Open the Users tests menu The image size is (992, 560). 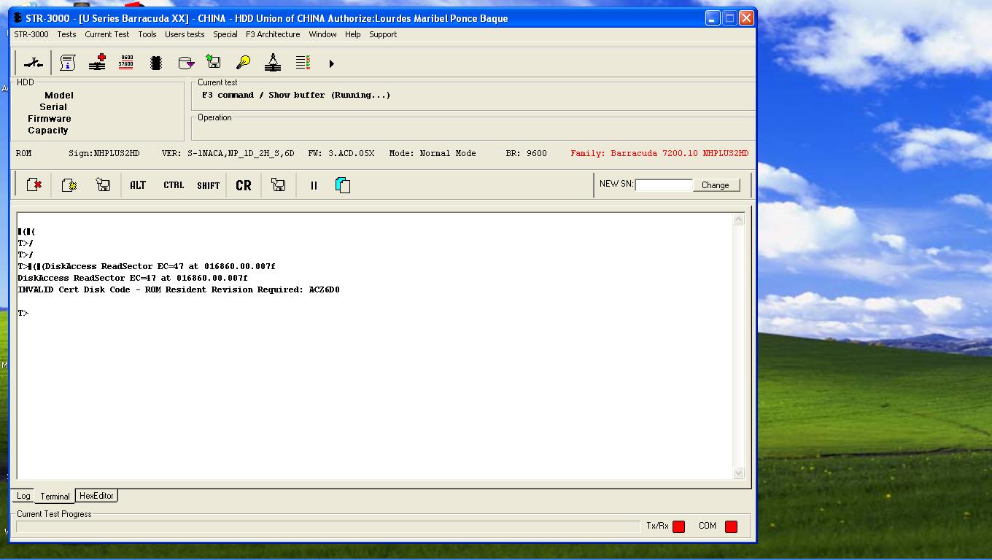pos(185,34)
